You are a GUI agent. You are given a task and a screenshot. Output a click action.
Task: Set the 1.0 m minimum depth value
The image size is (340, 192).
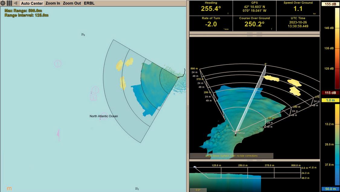[330, 100]
